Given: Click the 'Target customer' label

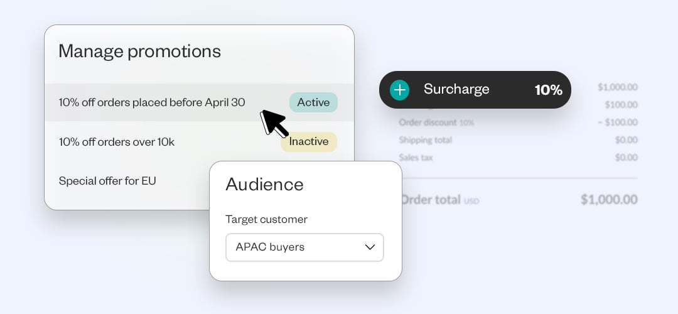Looking at the screenshot, I should coord(266,219).
